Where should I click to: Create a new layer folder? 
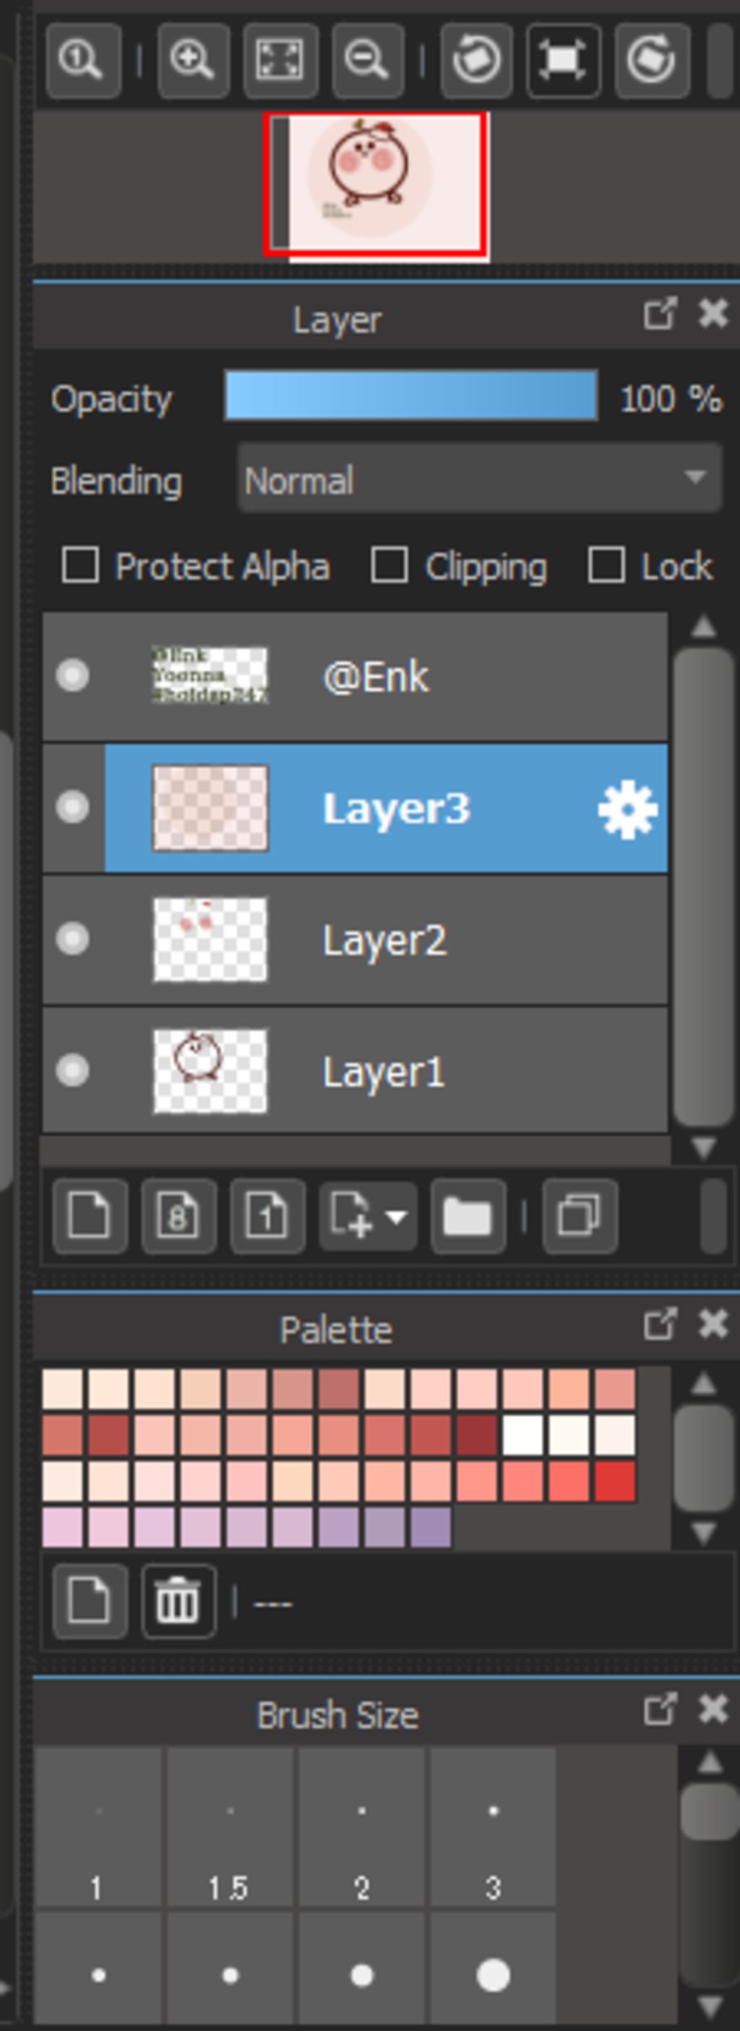[468, 1216]
